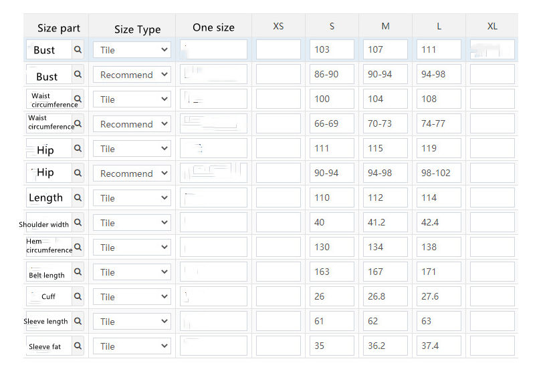Click search icon beside Sleeve length

point(78,321)
